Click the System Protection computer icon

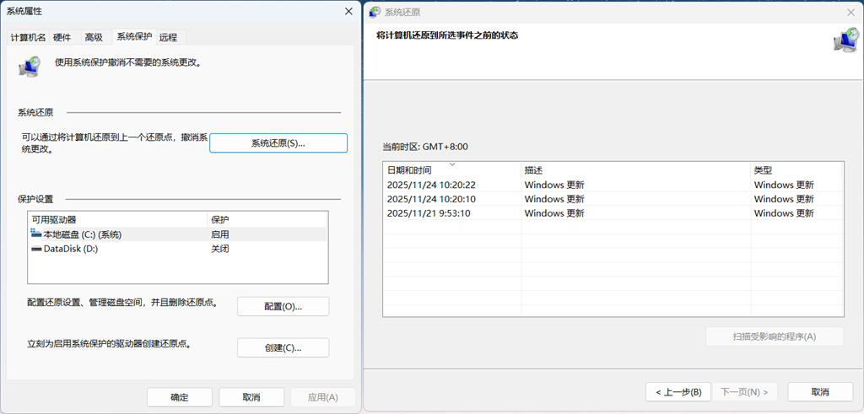tap(30, 66)
